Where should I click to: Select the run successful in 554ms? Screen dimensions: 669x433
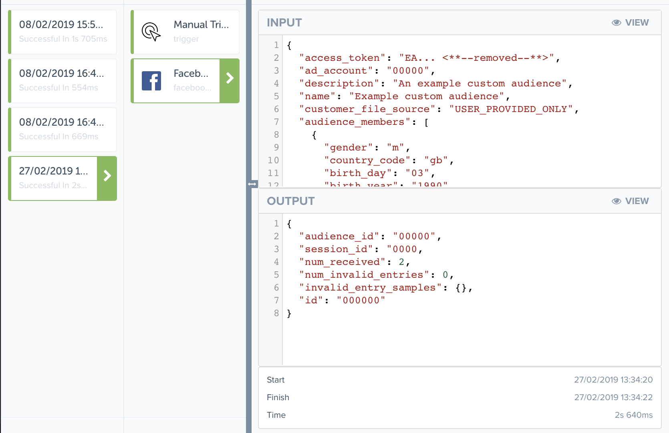tap(62, 81)
